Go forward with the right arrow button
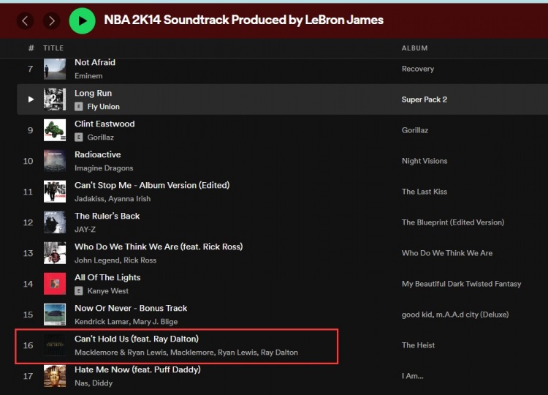Screen dimensions: 548x395 pos(51,21)
